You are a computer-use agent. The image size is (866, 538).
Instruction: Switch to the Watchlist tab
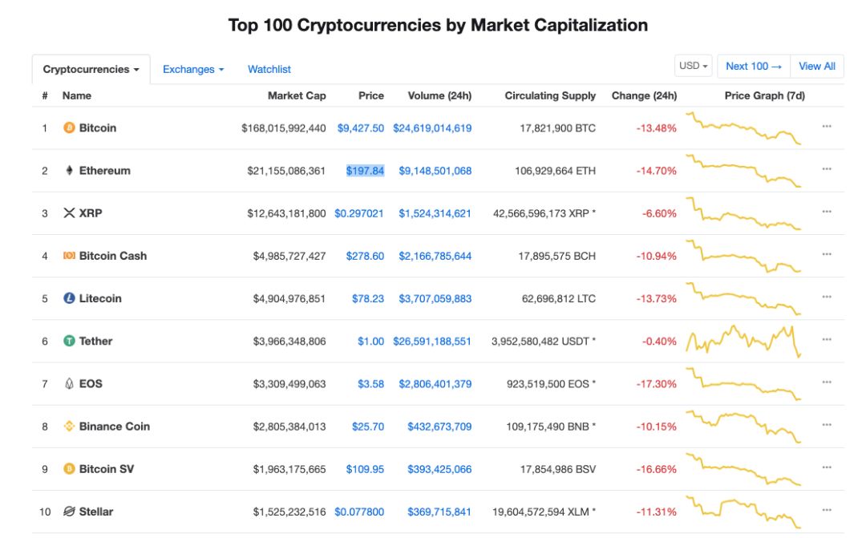(269, 70)
